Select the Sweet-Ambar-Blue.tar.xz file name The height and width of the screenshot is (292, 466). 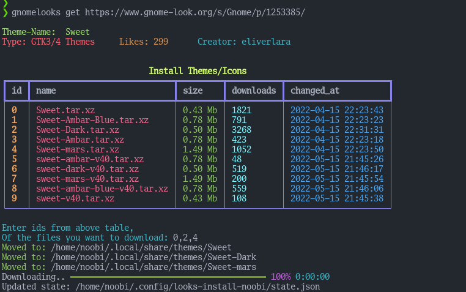point(92,120)
